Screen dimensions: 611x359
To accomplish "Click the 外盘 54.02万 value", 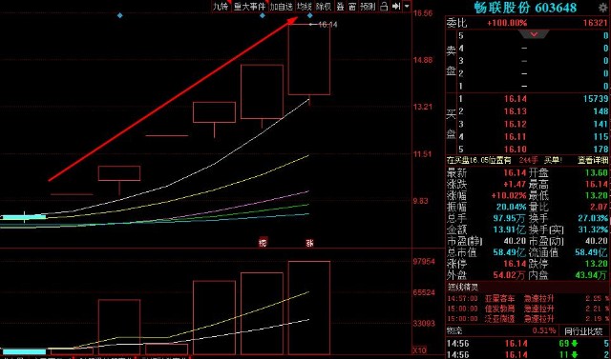I will pos(509,275).
